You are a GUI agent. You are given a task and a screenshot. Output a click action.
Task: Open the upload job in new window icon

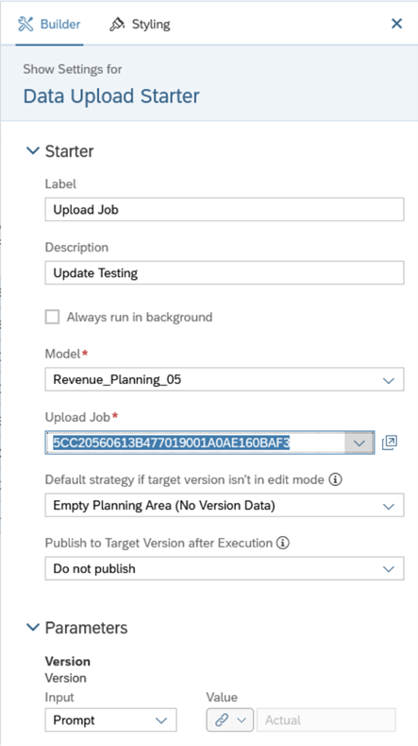pos(390,442)
